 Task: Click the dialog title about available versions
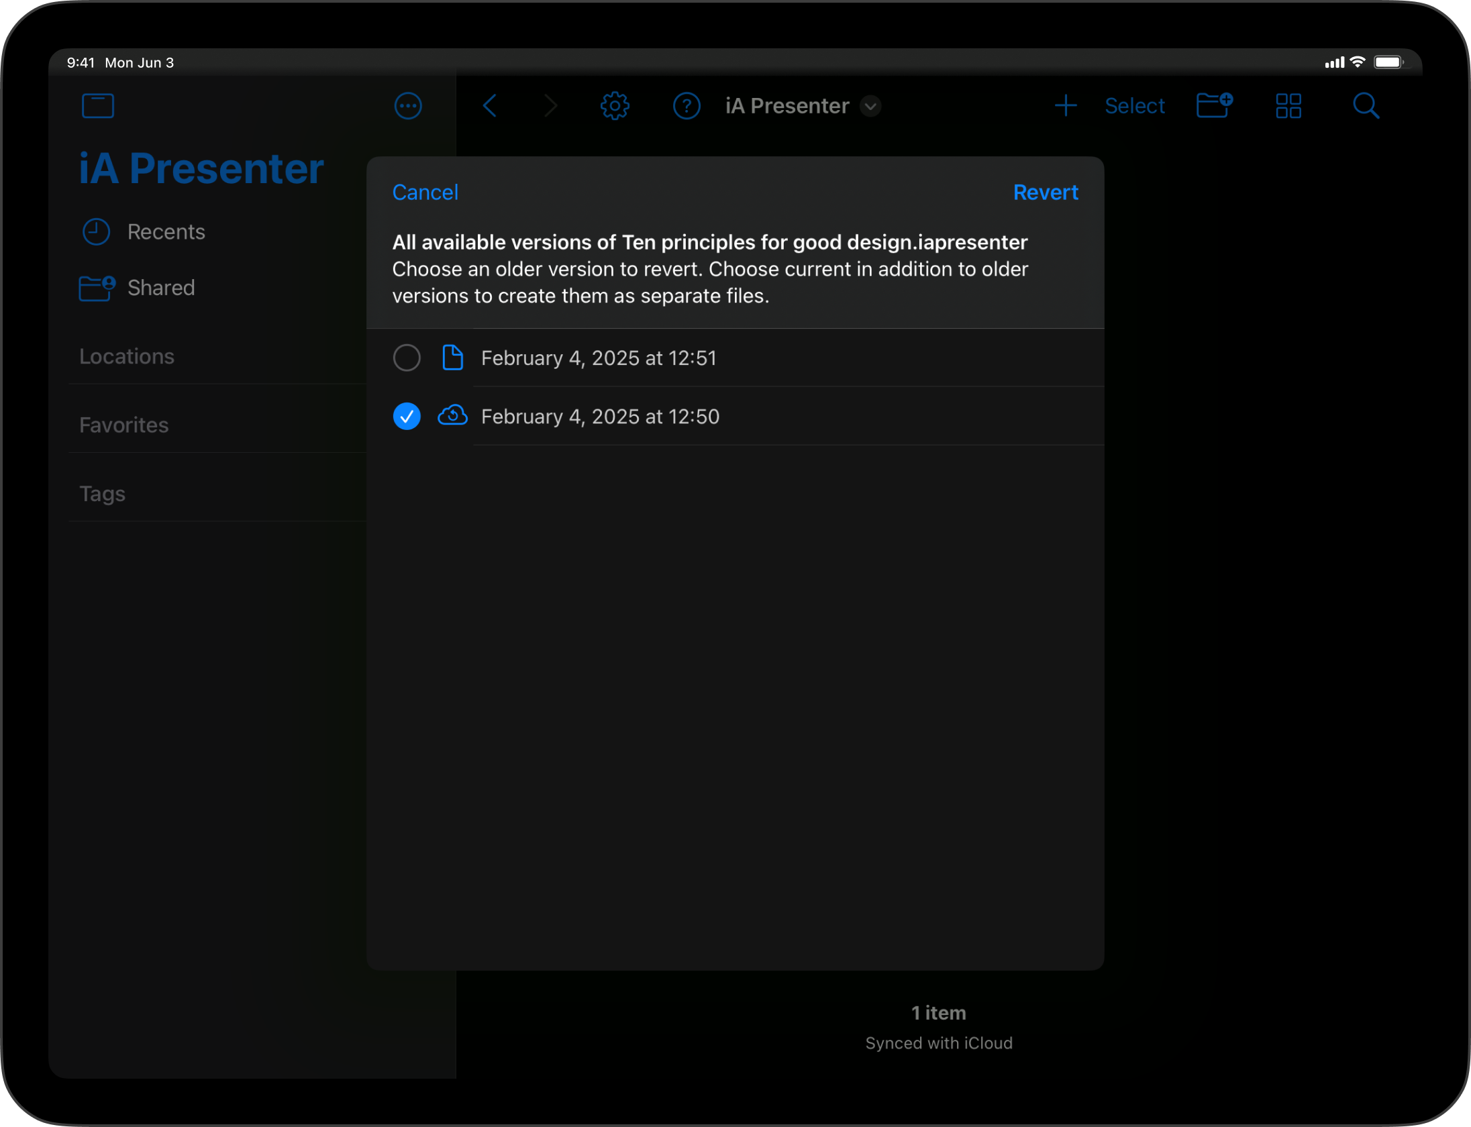(710, 242)
